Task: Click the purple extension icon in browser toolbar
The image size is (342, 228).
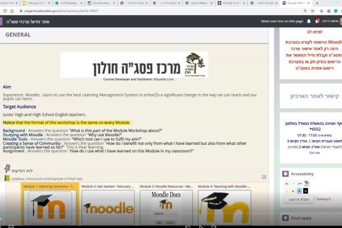Action: click(x=329, y=11)
